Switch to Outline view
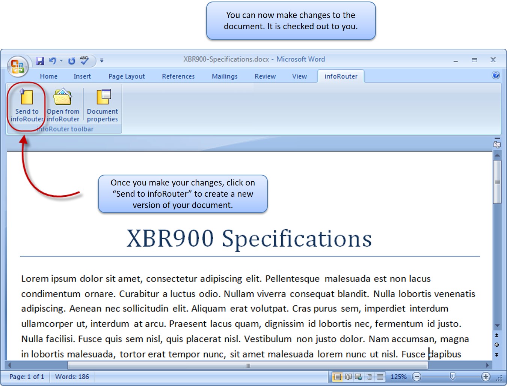Image resolution: width=507 pixels, height=386 pixels. [x=369, y=377]
